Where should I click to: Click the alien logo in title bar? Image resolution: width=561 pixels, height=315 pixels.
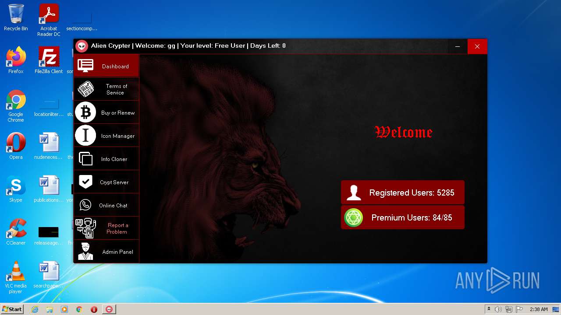point(82,46)
